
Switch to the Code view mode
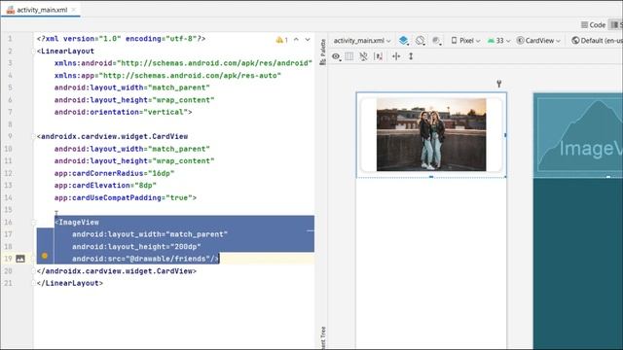tap(593, 25)
